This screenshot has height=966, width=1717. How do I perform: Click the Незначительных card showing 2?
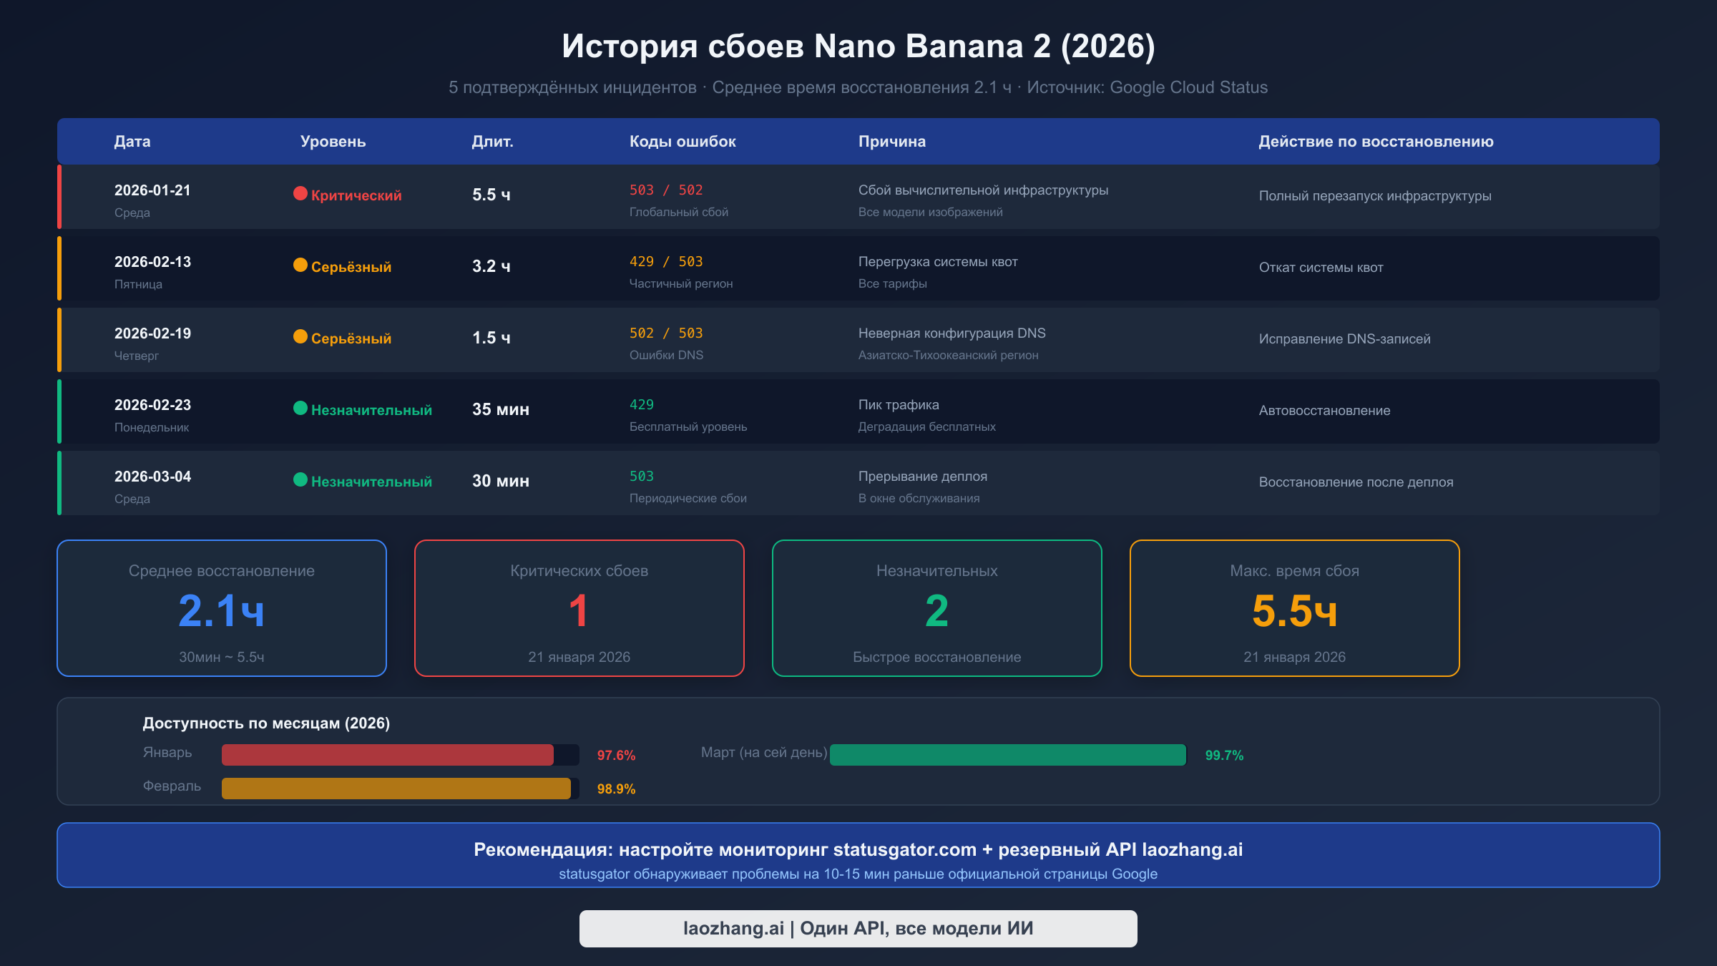tap(936, 608)
